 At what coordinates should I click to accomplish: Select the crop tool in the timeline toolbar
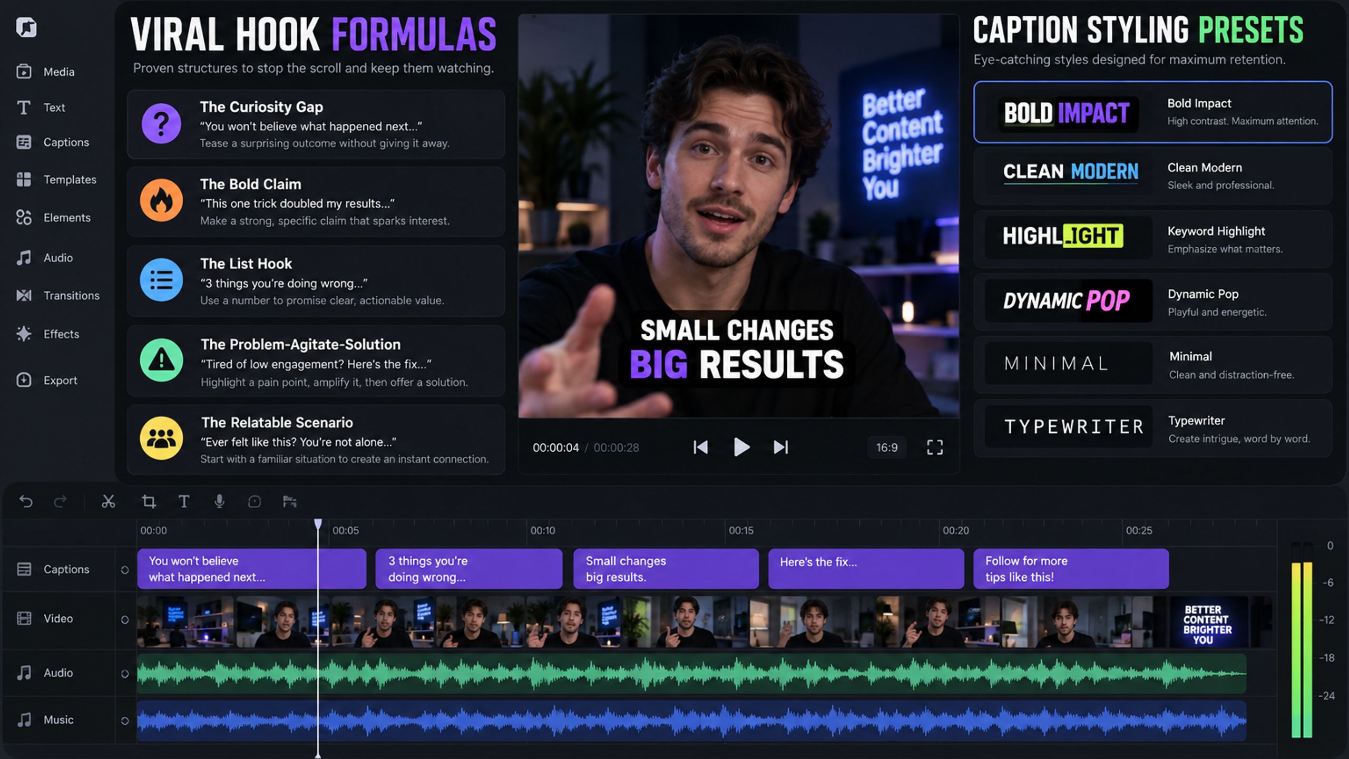coord(149,501)
